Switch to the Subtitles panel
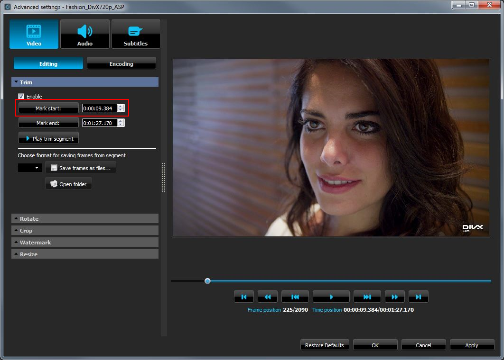The height and width of the screenshot is (360, 504). (x=136, y=34)
